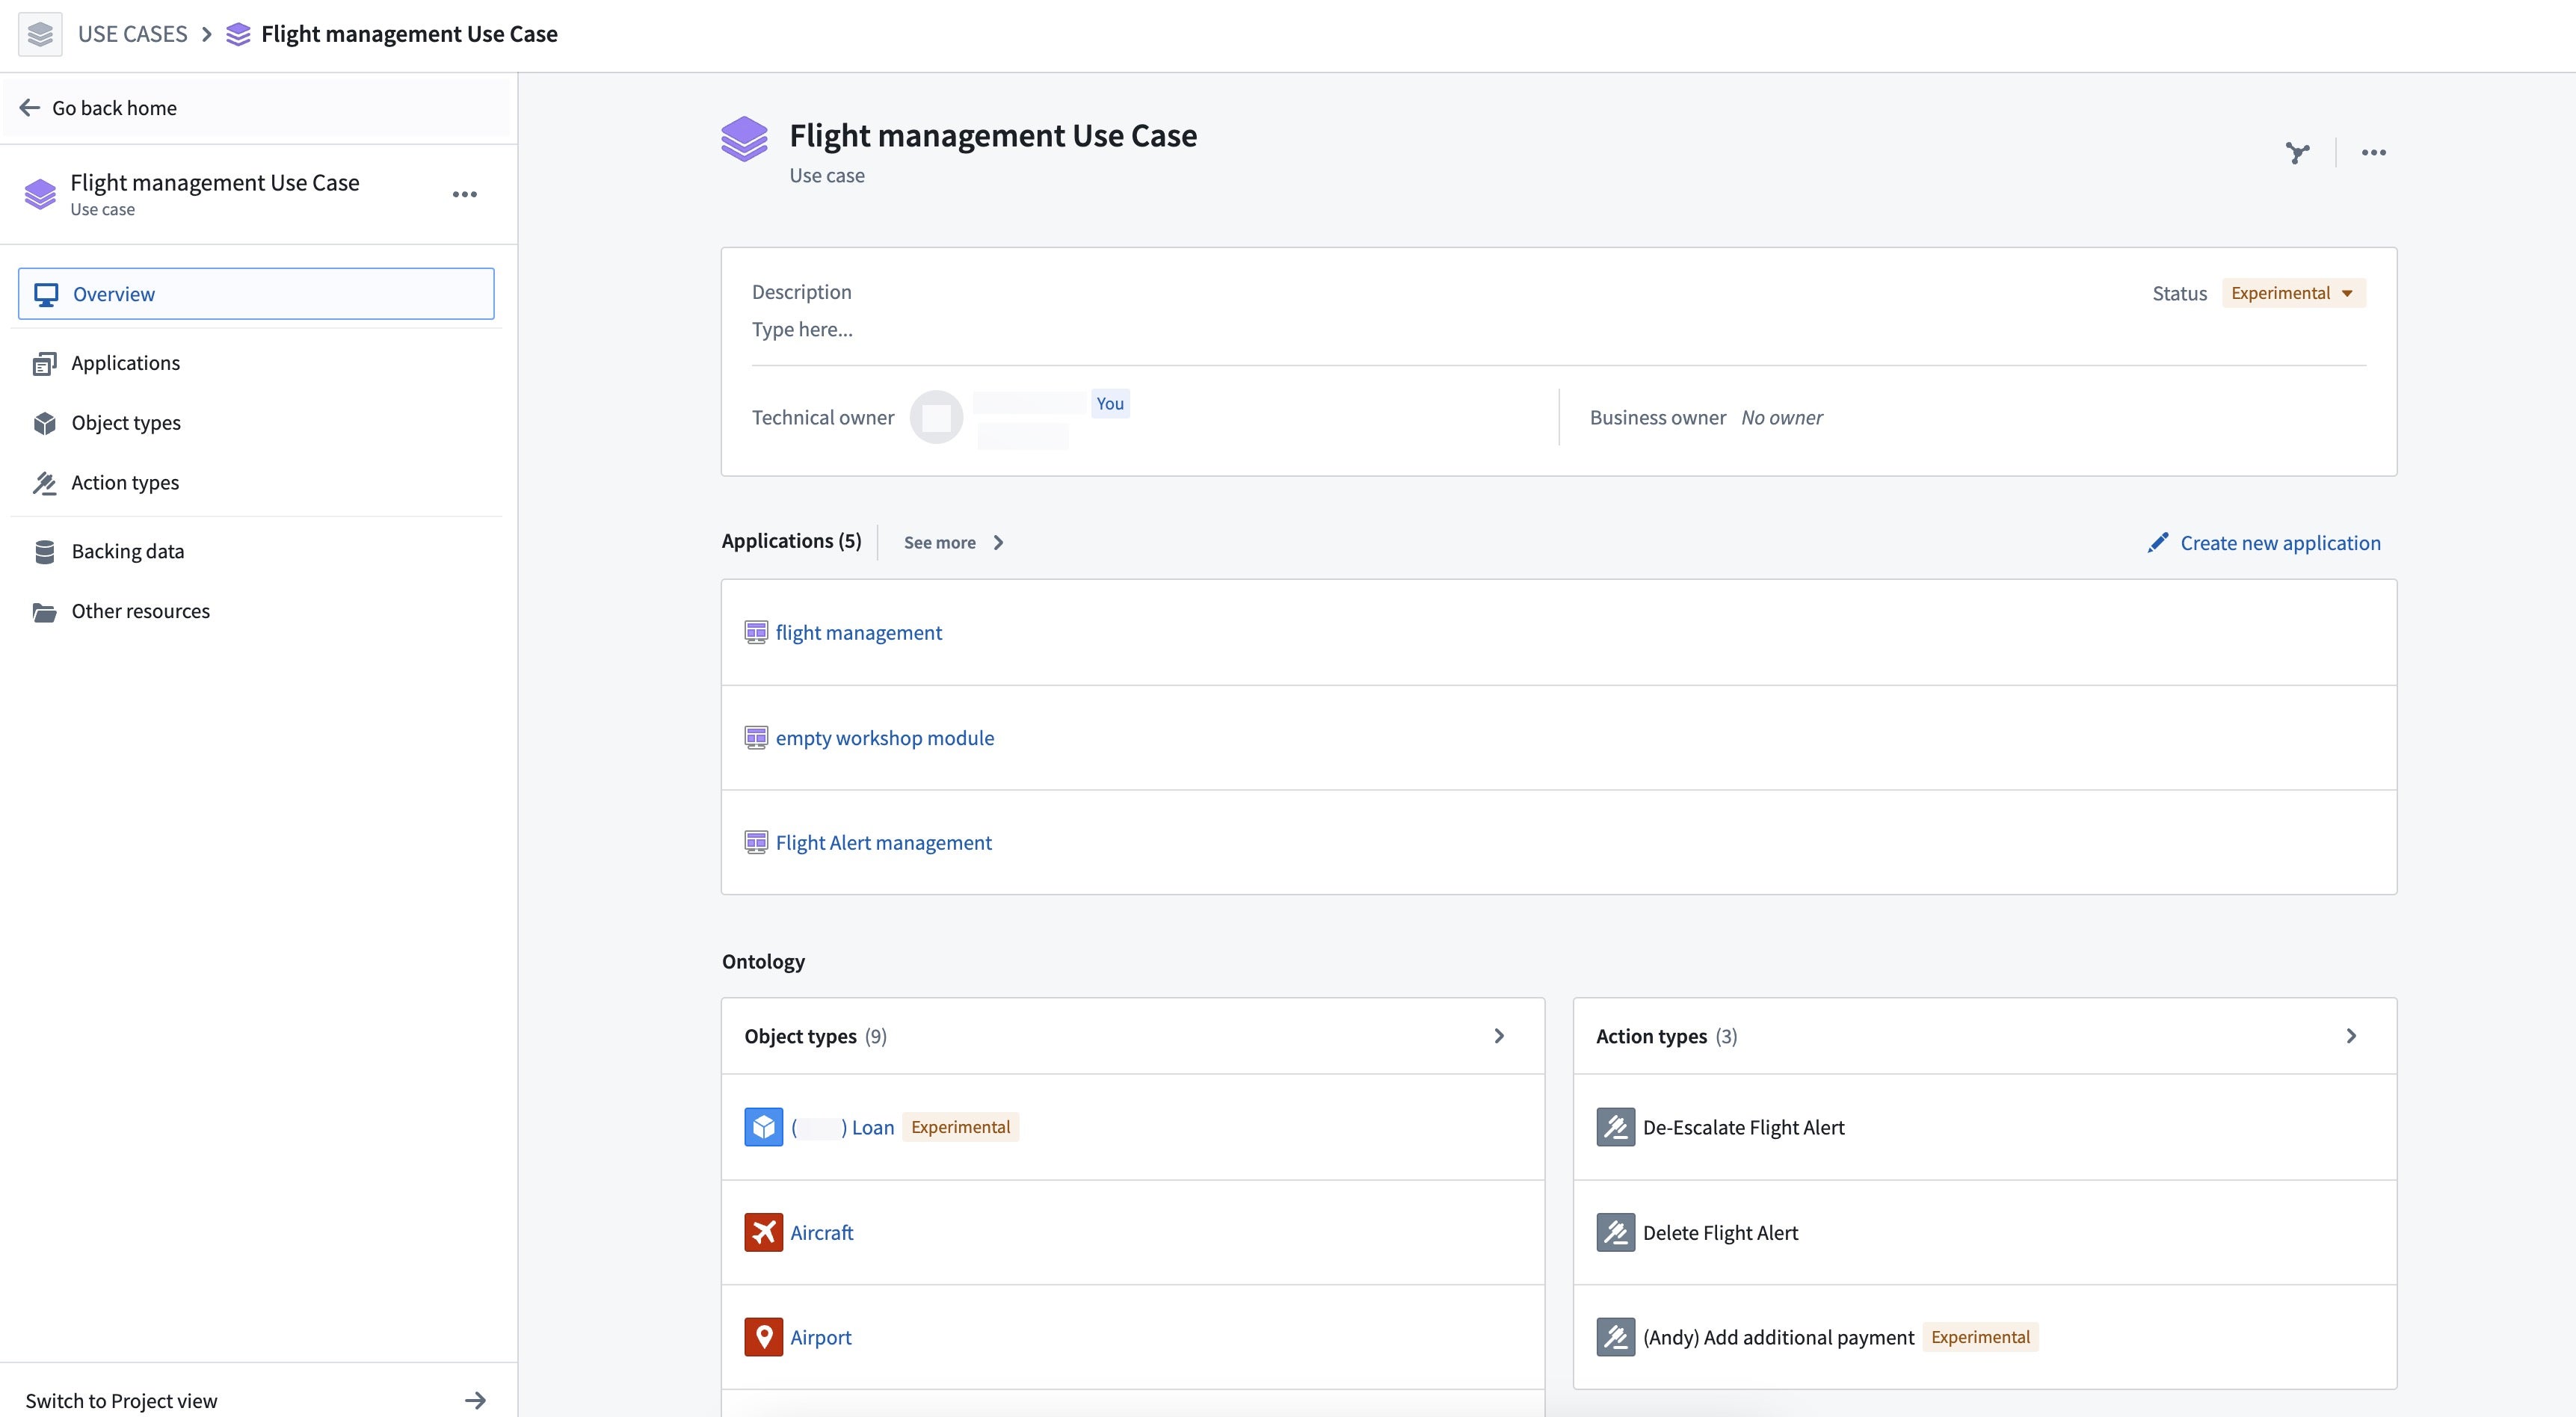Select Other resources in the sidebar
The width and height of the screenshot is (2576, 1417).
(x=256, y=611)
